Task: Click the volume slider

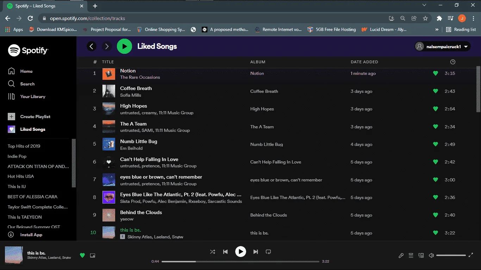Action: point(451,256)
